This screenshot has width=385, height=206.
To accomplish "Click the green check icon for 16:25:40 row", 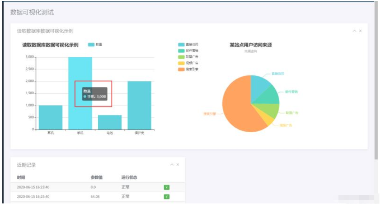I will tap(167, 197).
